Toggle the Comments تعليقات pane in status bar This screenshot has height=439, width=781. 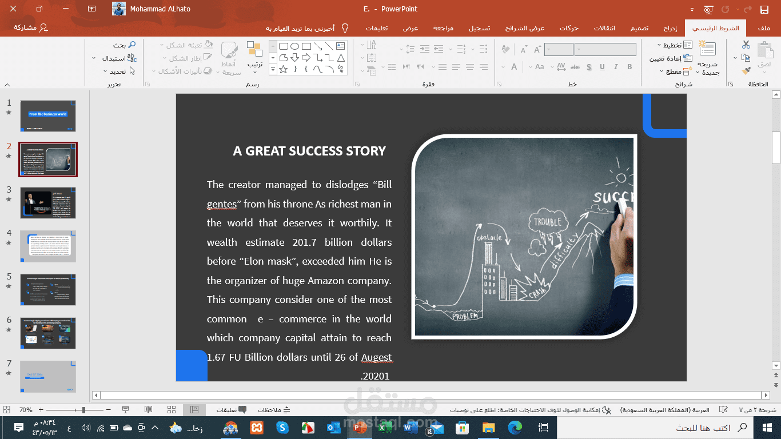coord(232,410)
